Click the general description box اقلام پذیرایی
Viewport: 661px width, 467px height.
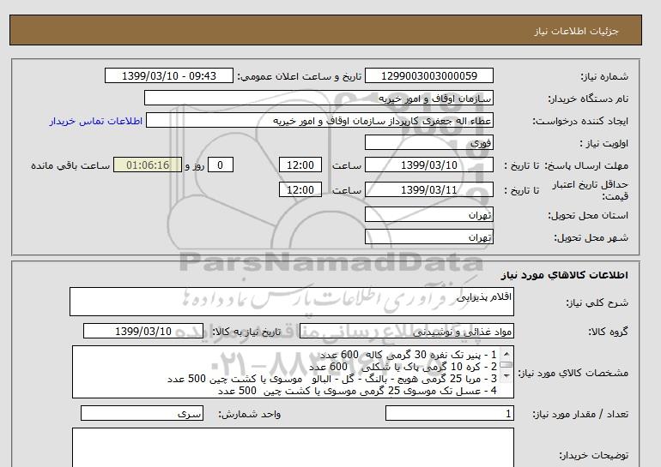pyautogui.click(x=292, y=302)
